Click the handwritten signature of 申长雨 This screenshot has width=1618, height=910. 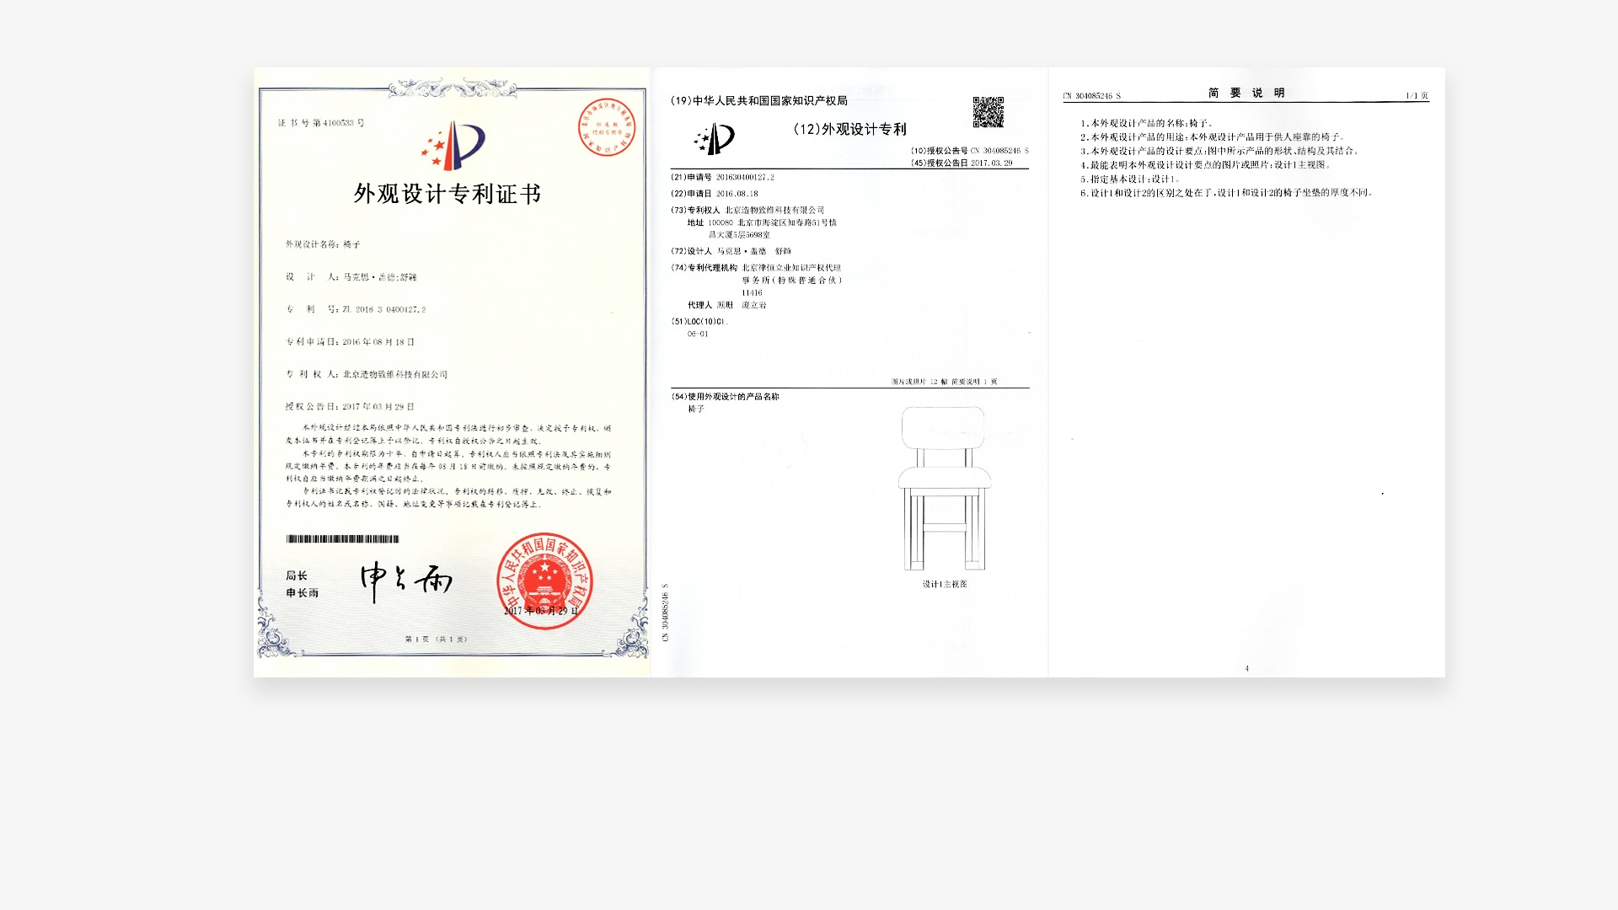point(406,581)
